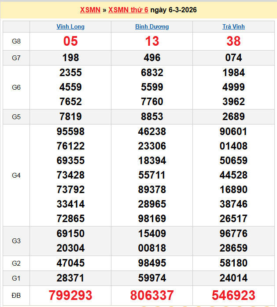Click the G8 result 38

click(x=233, y=41)
